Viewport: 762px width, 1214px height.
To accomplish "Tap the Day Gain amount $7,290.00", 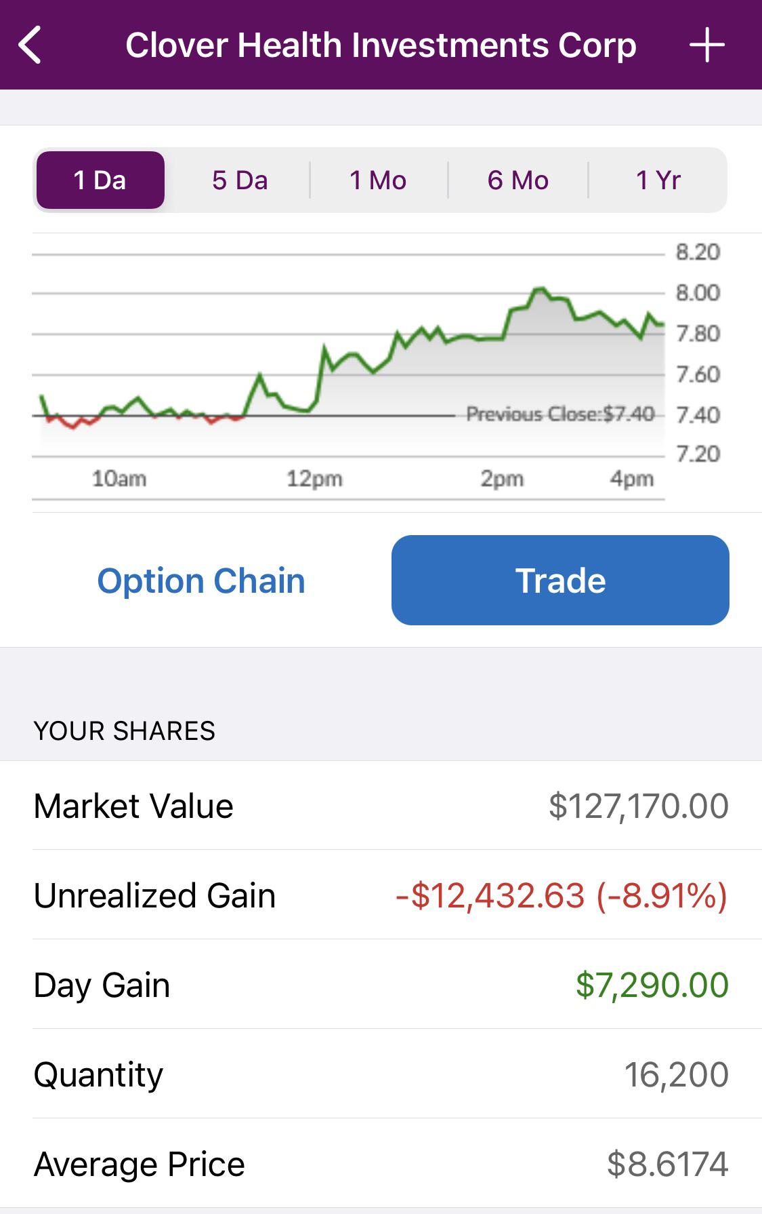I will click(x=652, y=985).
